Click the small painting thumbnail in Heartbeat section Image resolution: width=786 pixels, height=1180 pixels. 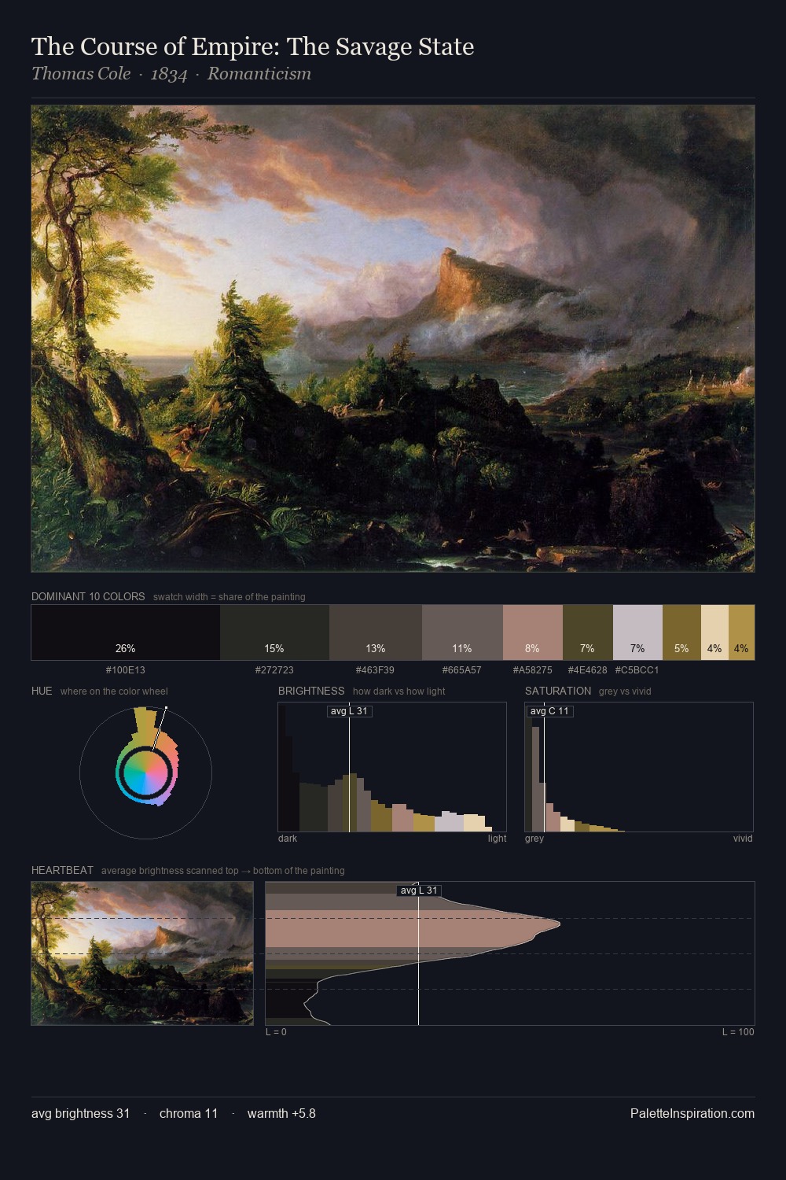tap(142, 953)
